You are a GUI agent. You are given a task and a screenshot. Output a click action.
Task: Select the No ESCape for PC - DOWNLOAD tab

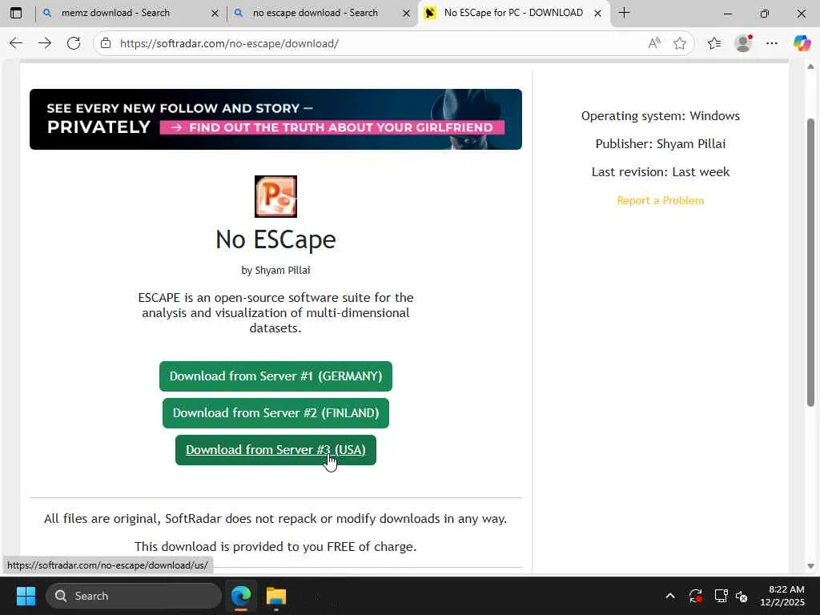point(513,13)
